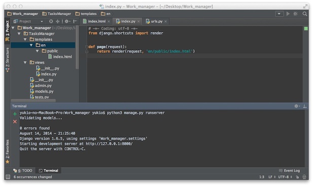Click inspector hector icon in status bar
Viewport: 313px width, 186px height.
pos(304,177)
